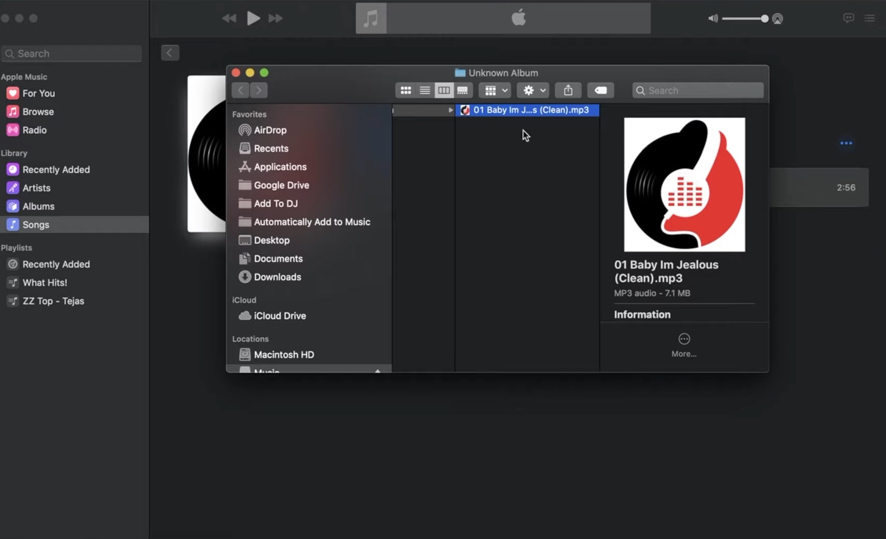
Task: Minimize the Finder window with yellow button
Action: coord(250,73)
